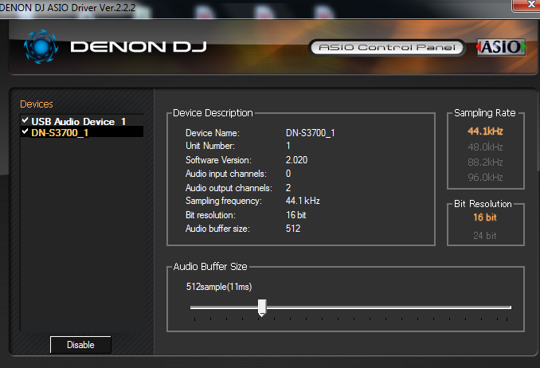This screenshot has height=368, width=540.
Task: Choose the 48.0kHz sampling rate
Action: [x=485, y=147]
